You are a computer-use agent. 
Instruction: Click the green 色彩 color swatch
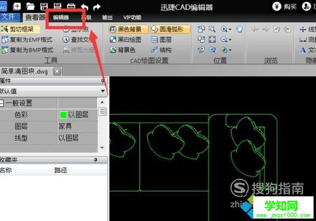tap(63, 115)
